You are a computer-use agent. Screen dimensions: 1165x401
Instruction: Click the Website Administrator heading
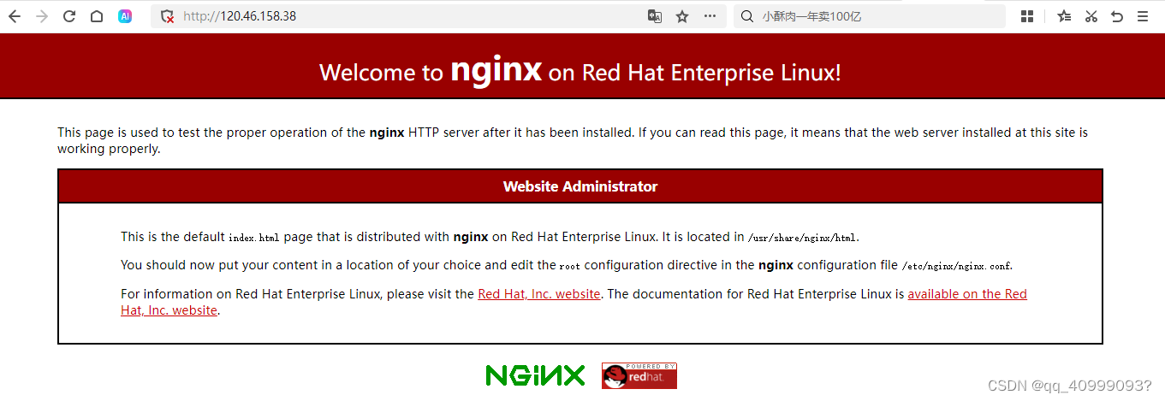tap(580, 186)
